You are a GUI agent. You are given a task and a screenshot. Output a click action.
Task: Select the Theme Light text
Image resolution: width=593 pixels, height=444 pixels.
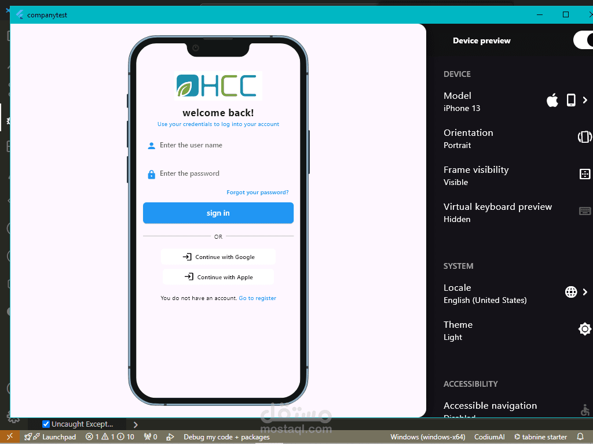point(453,337)
